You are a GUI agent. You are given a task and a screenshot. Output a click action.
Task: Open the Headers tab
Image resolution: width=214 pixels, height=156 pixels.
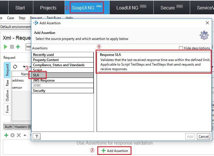pyautogui.click(x=23, y=127)
